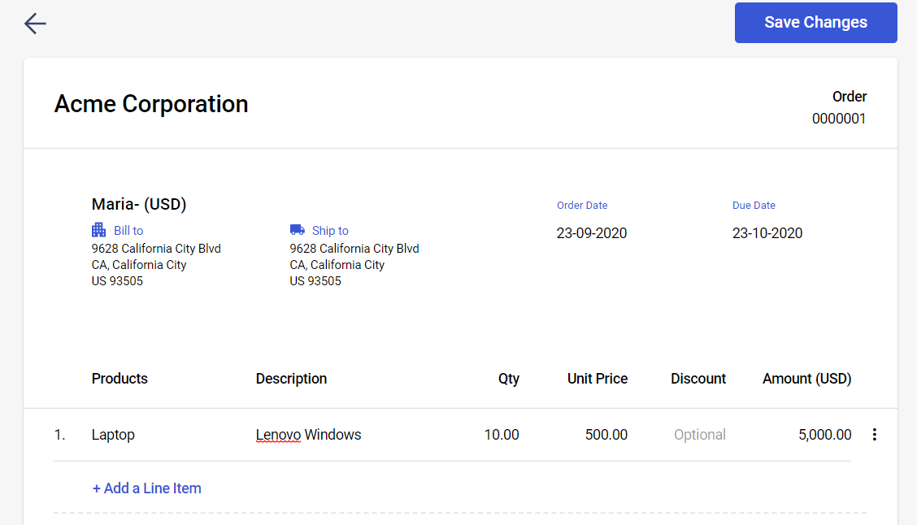Click the Discount column header

click(x=698, y=379)
